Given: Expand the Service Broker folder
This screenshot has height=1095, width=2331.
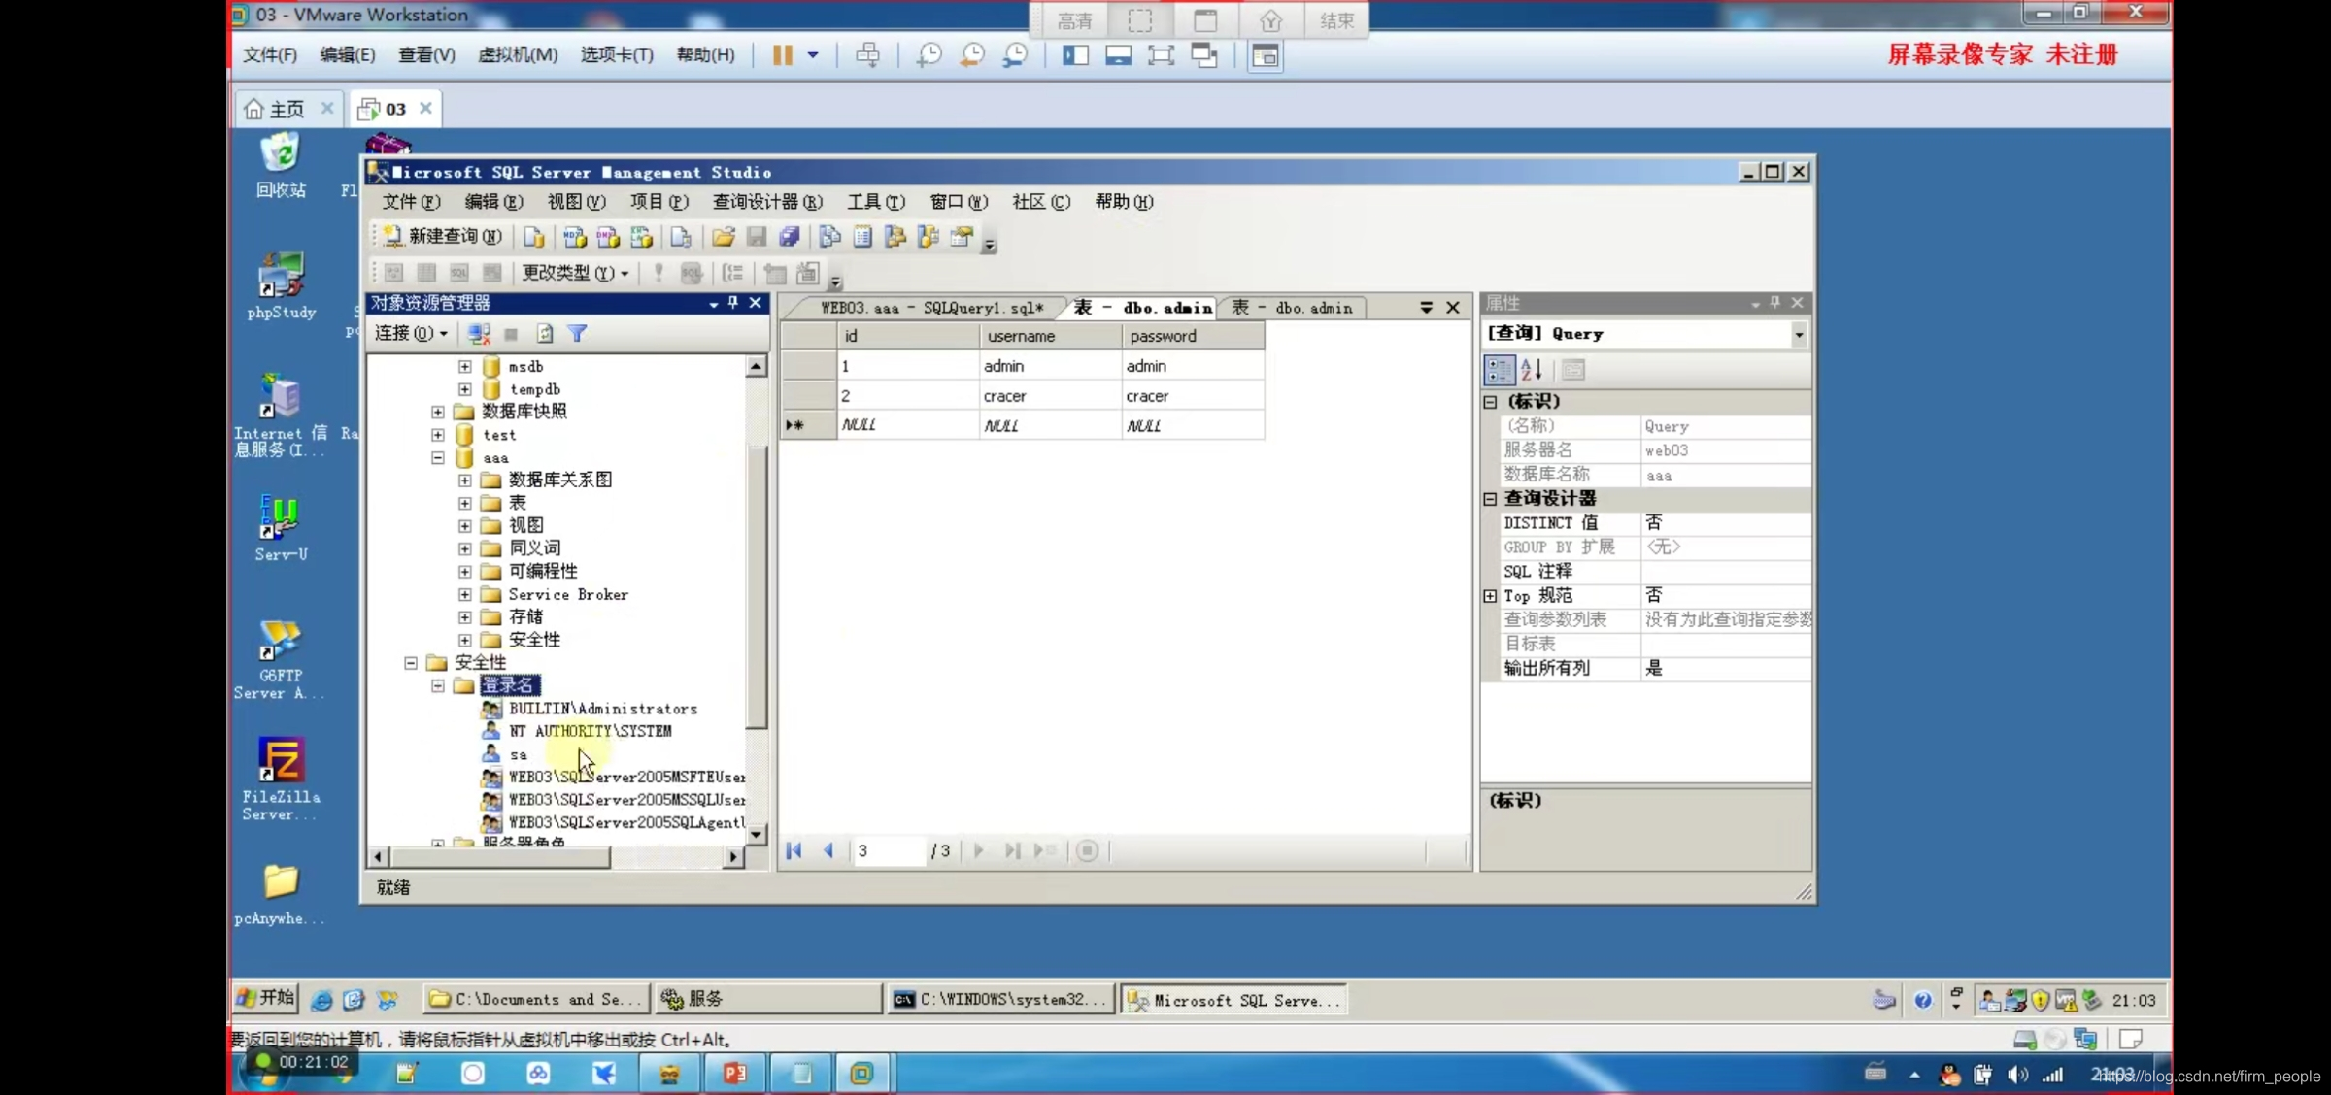Looking at the screenshot, I should tap(465, 594).
